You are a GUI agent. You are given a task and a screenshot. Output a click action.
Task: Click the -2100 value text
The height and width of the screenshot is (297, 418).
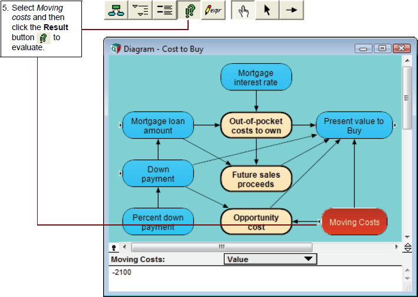point(121,272)
